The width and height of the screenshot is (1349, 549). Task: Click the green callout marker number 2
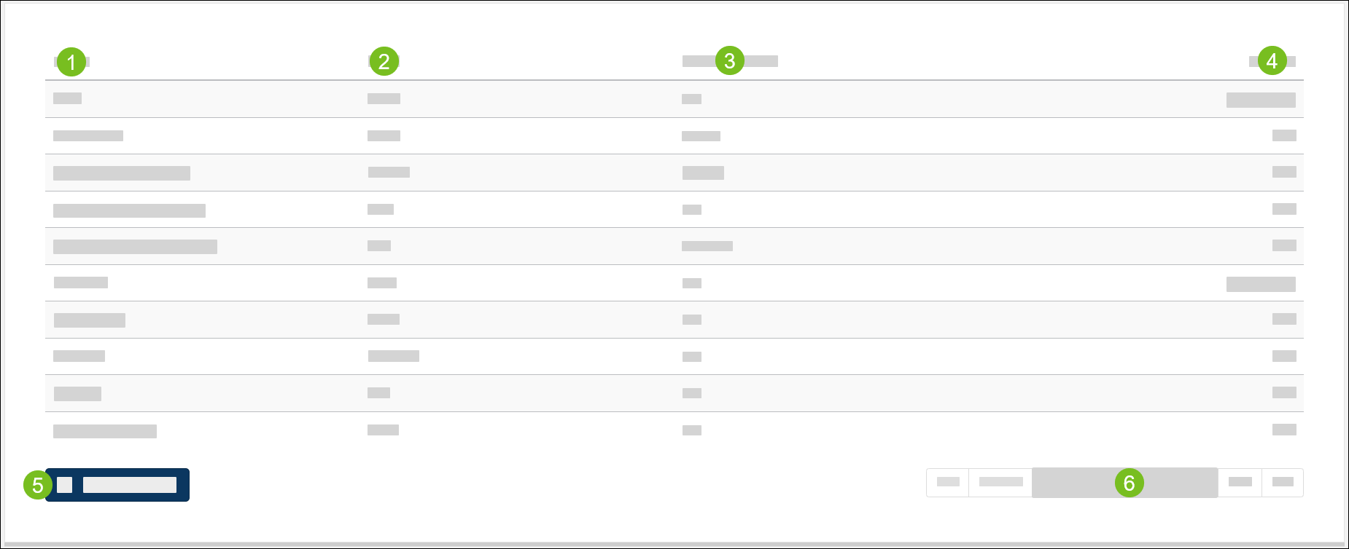pyautogui.click(x=384, y=62)
